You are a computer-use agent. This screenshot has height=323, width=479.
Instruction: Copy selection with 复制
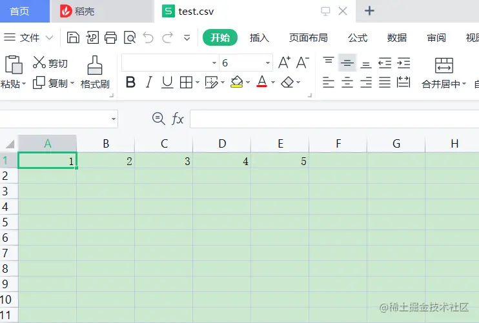pos(50,83)
